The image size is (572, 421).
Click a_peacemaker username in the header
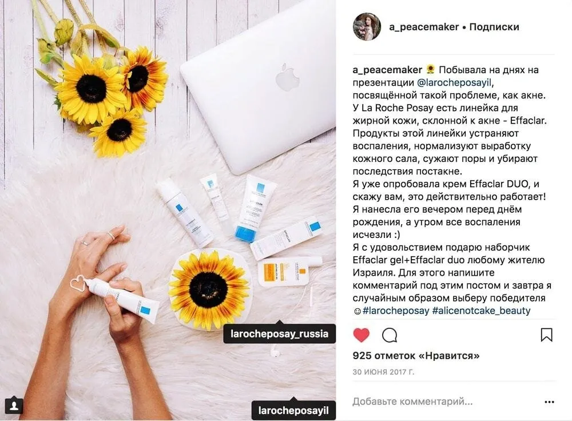point(423,27)
